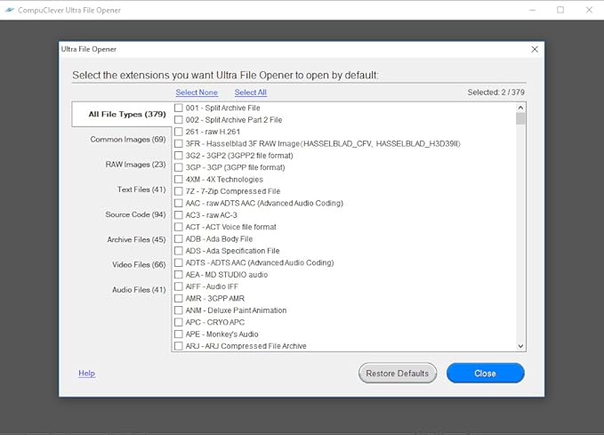Screen dimensions: 604x435
Task: Open the Help link
Action: 86,374
